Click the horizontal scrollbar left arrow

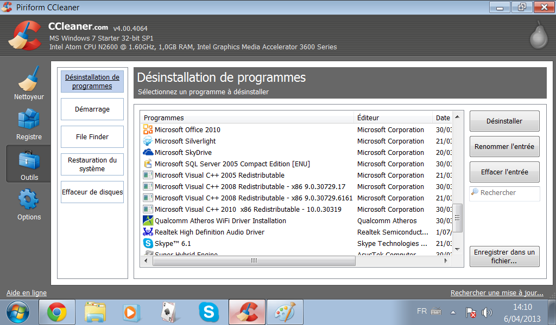(x=146, y=261)
